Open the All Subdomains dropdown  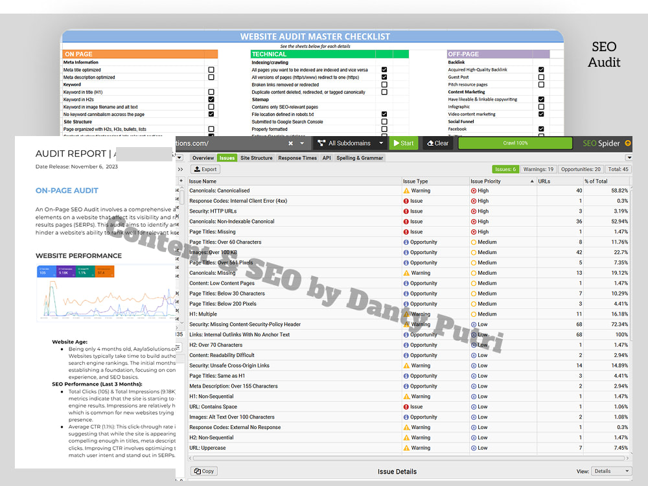click(x=381, y=143)
